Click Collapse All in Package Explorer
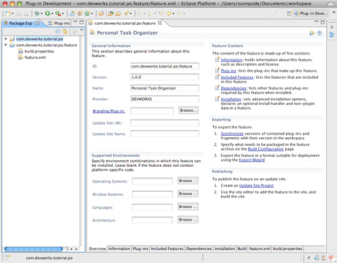The image size is (337, 263). tap(58, 32)
